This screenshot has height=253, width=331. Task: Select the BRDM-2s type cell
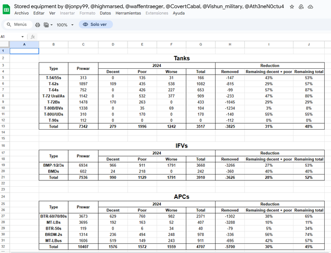(54, 234)
